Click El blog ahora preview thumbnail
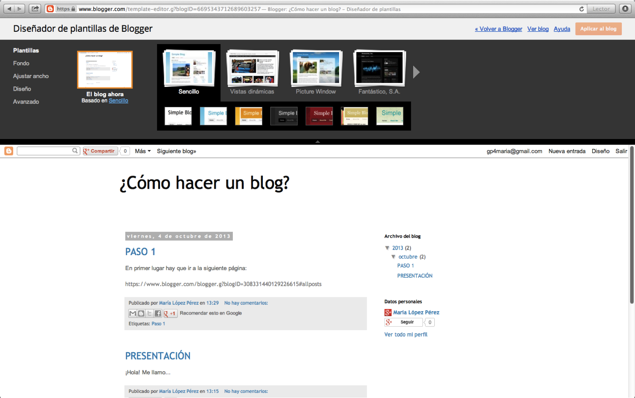The width and height of the screenshot is (635, 398). point(105,70)
